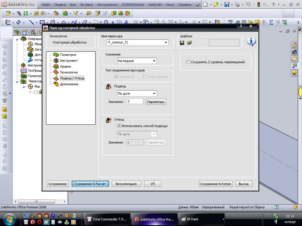Open the Вставка menu
The height and width of the screenshot is (226, 302).
click(x=87, y=4)
